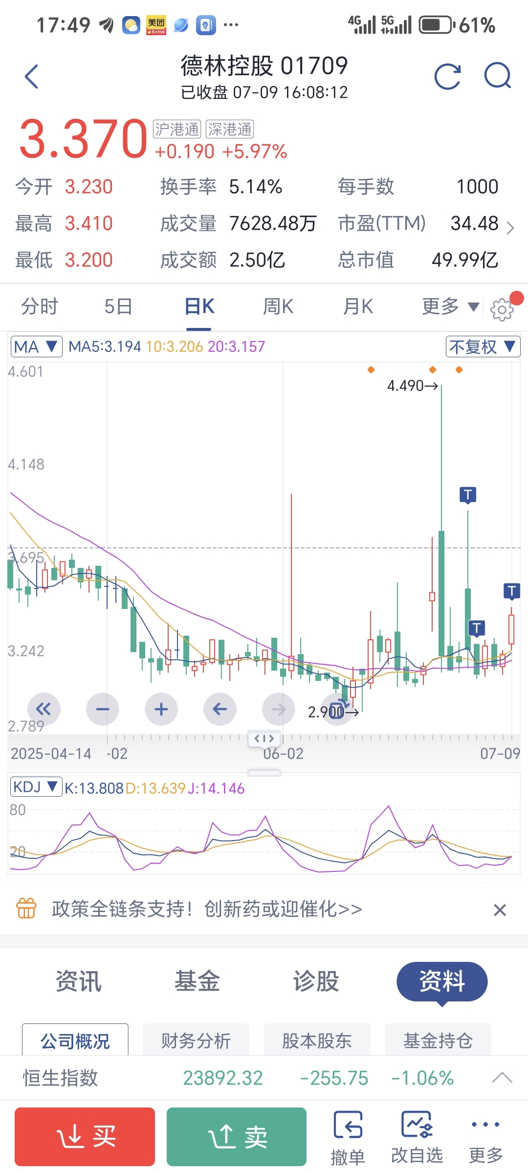528x1173 pixels.
Task: Tap the 总市值 49.99亿 value
Action: pyautogui.click(x=464, y=260)
